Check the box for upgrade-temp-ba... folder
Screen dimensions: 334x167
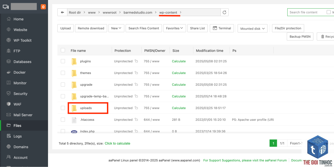(63, 96)
